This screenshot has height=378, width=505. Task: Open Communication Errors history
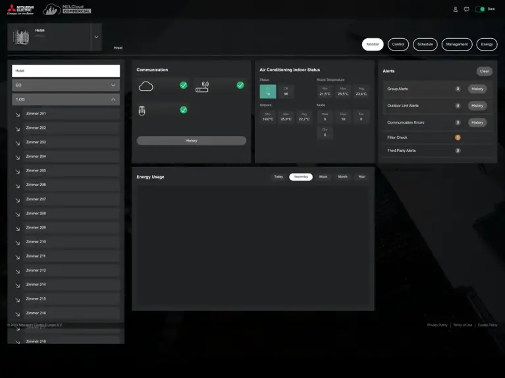pos(477,122)
